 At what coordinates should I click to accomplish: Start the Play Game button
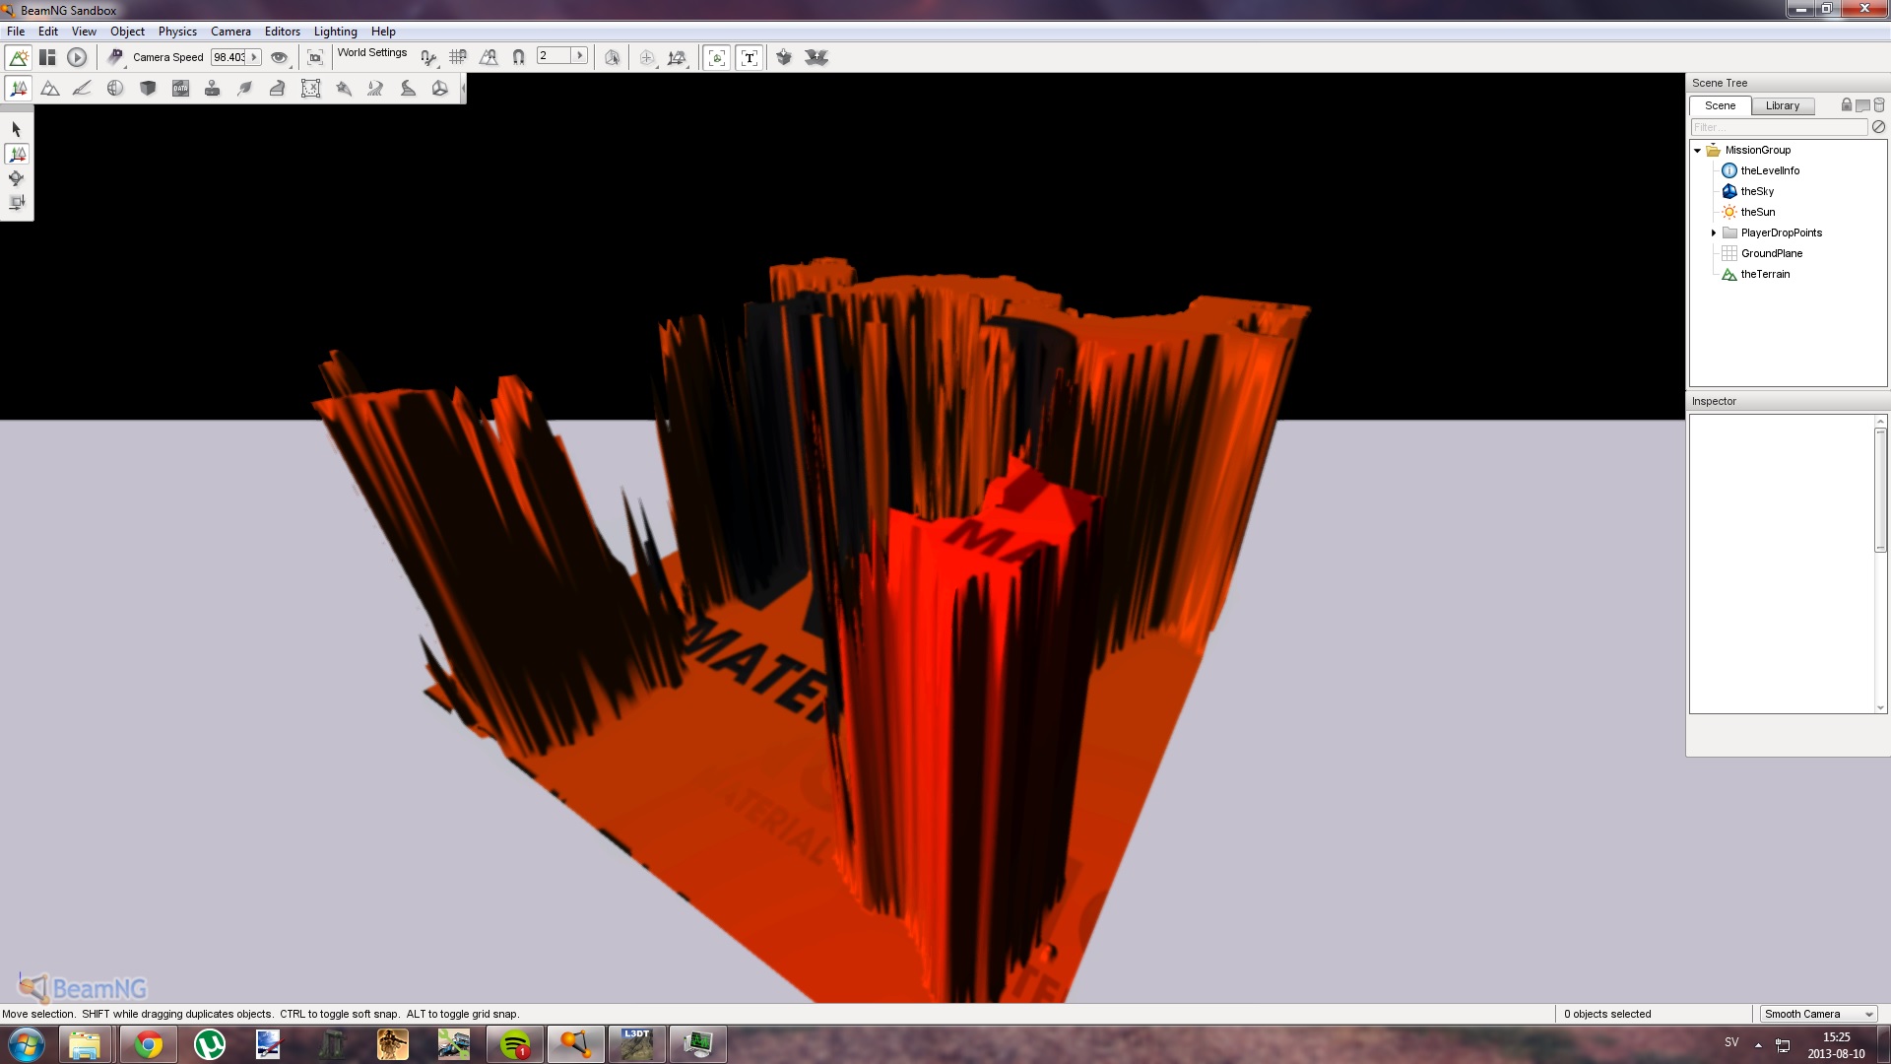point(77,57)
